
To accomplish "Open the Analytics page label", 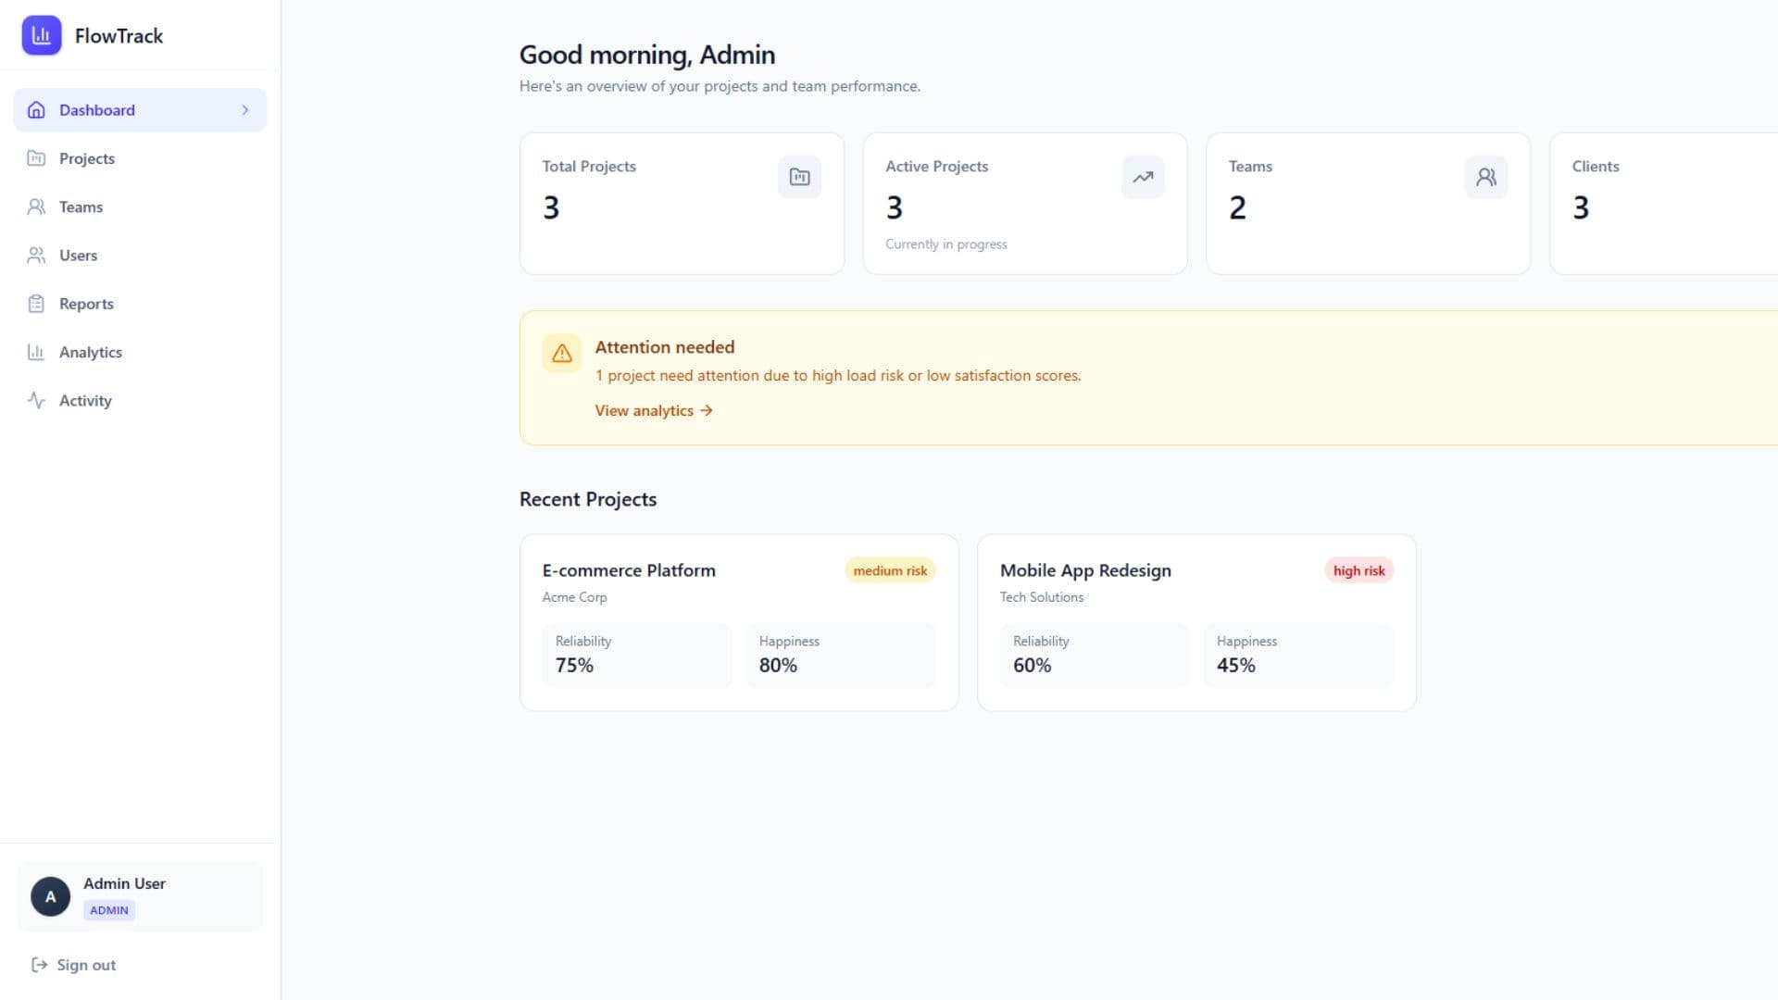I will (91, 352).
